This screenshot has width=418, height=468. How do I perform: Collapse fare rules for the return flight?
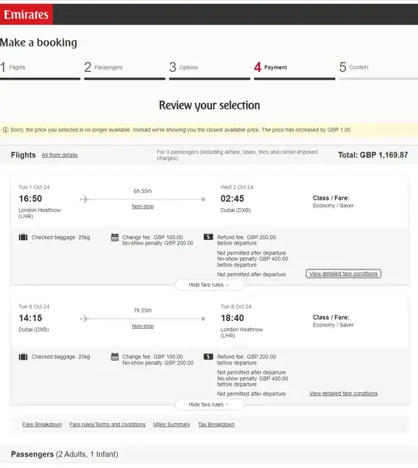(x=209, y=405)
